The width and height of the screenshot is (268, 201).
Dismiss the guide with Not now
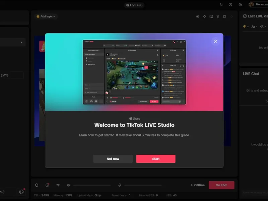tap(113, 159)
